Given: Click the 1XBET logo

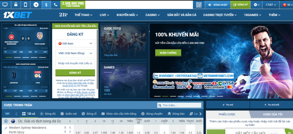Looking at the screenshot, I should (18, 15).
